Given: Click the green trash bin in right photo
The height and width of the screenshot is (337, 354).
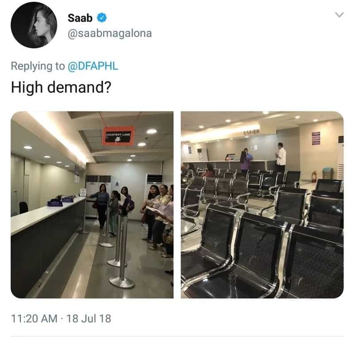Looking at the screenshot, I should coord(328,173).
